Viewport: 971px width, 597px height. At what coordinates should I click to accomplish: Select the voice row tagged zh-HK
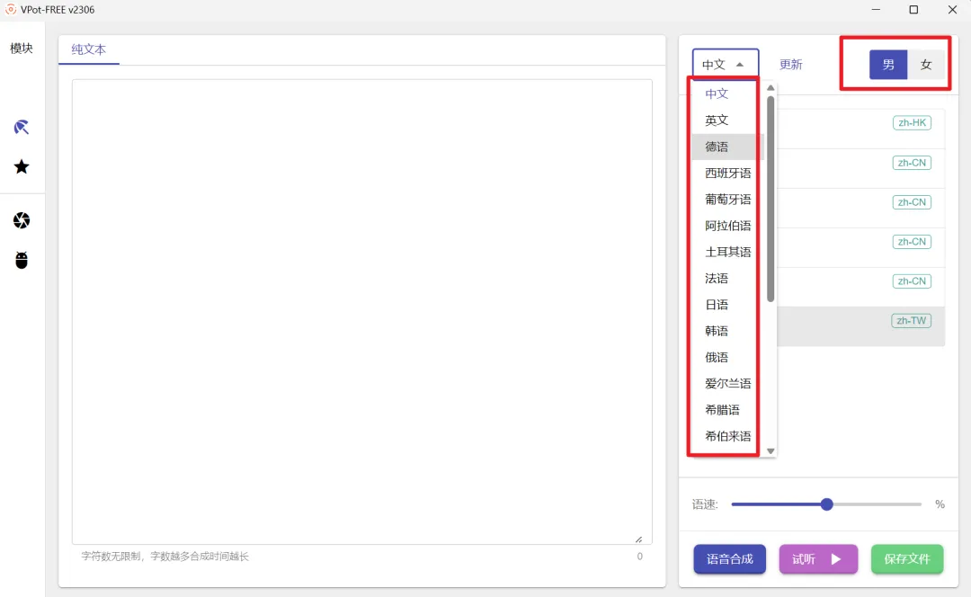[x=860, y=129]
